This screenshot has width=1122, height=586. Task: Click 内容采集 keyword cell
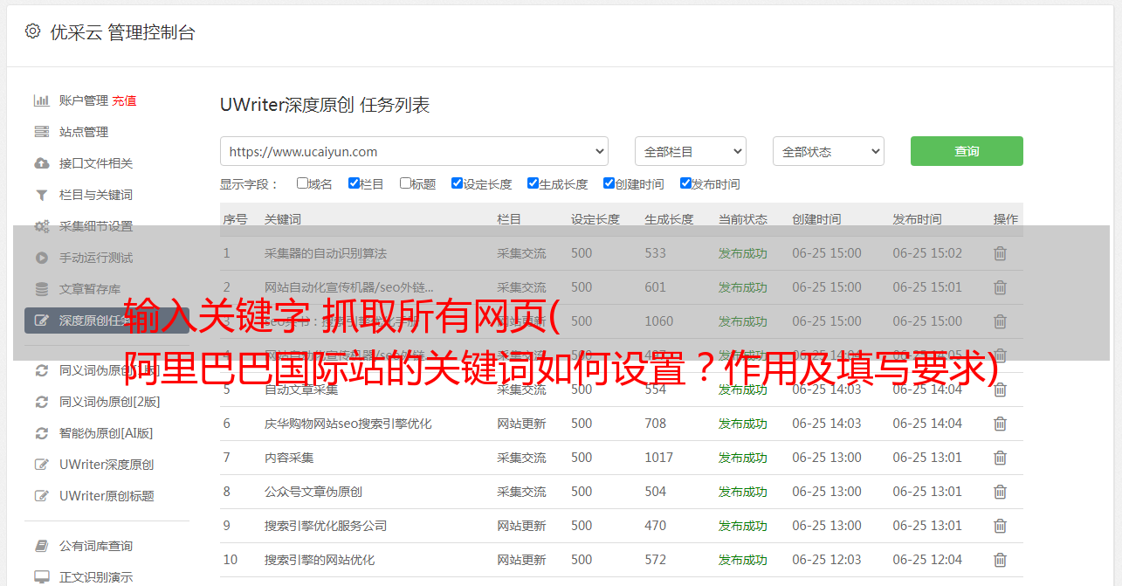click(289, 458)
